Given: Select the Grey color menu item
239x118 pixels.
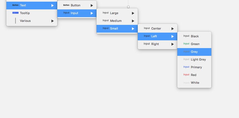Looking at the screenshot, I should tap(194, 52).
